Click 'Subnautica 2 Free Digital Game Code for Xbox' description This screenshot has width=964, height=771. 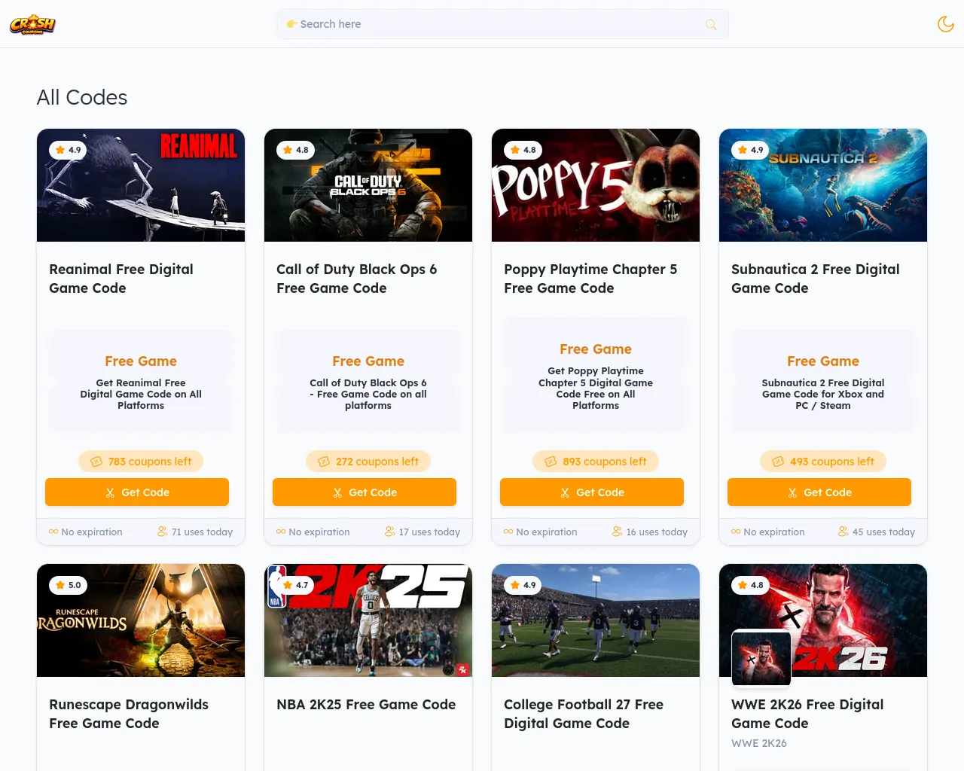coord(823,394)
